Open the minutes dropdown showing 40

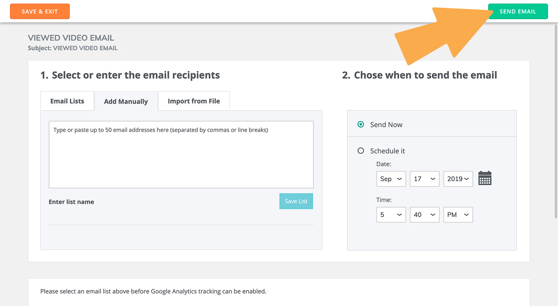(424, 215)
